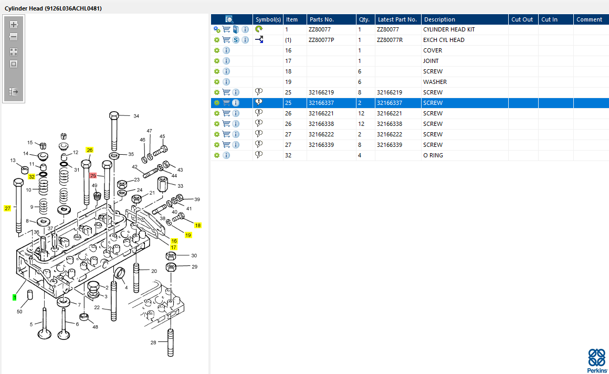Click the Symbol(s) column header
The height and width of the screenshot is (374, 609).
pos(268,19)
